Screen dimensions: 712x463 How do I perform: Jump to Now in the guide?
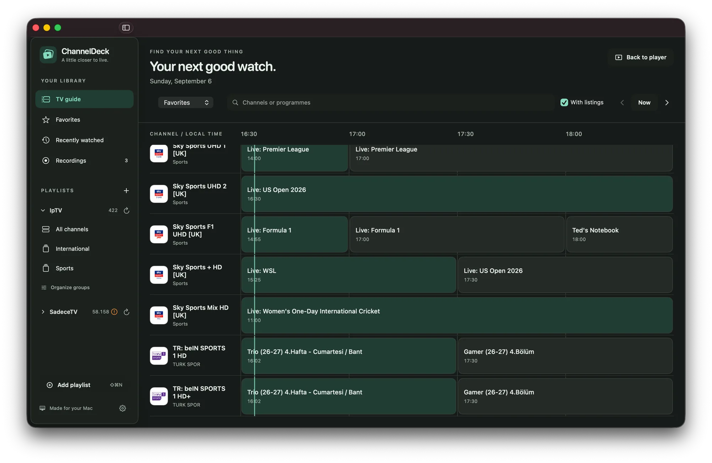pos(644,103)
